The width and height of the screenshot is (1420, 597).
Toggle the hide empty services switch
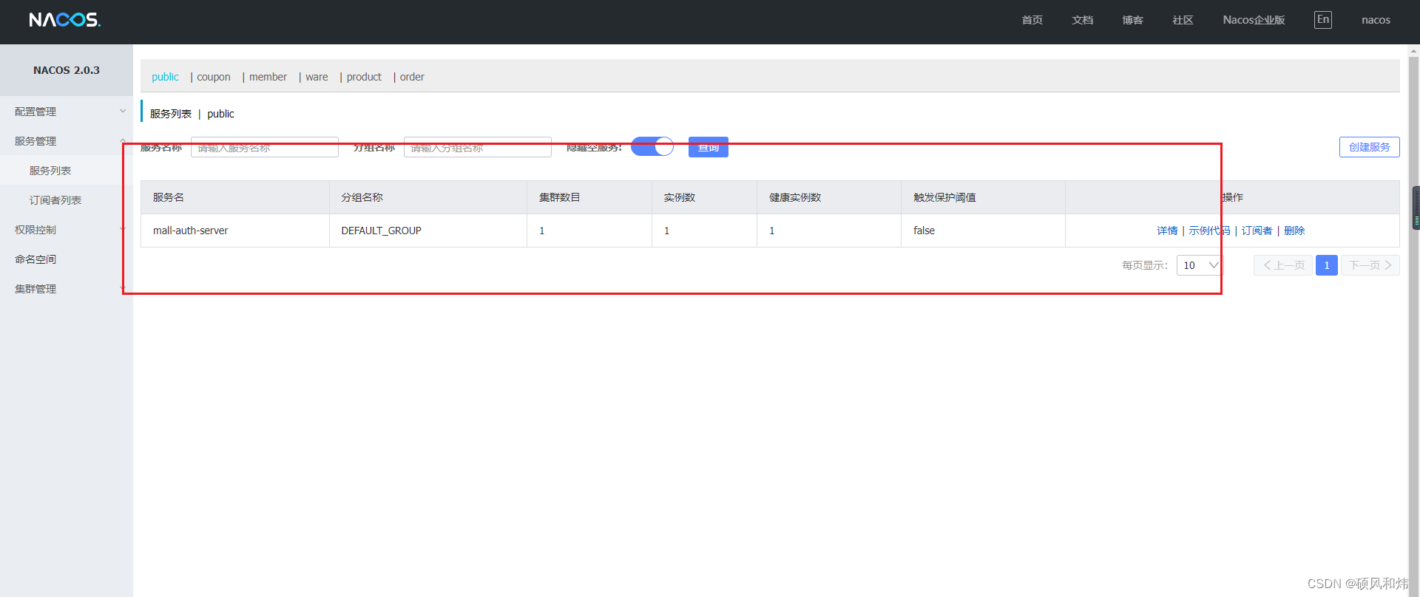(652, 146)
